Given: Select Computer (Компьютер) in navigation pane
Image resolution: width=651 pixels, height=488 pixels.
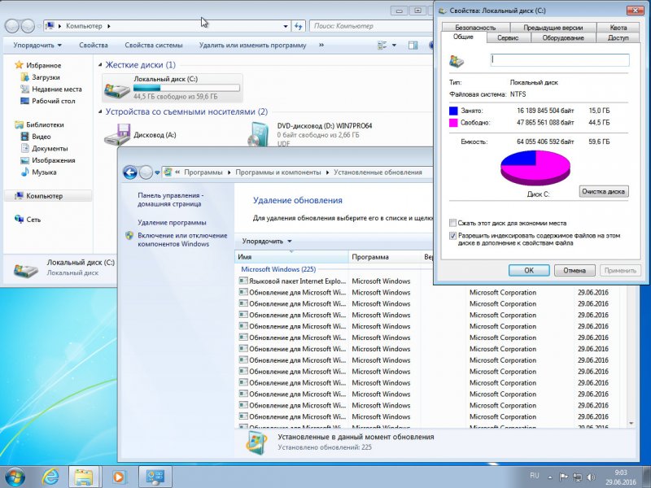Looking at the screenshot, I should click(x=44, y=196).
